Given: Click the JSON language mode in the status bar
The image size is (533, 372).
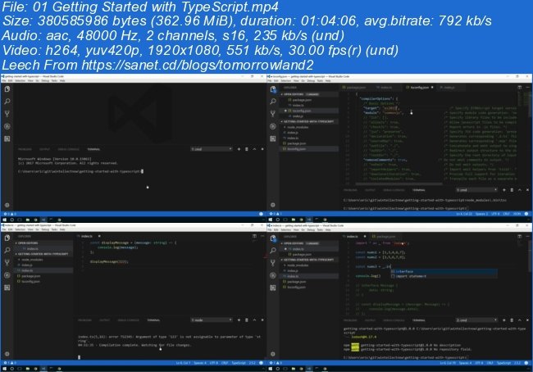Looking at the screenshot, I should pos(517,214).
